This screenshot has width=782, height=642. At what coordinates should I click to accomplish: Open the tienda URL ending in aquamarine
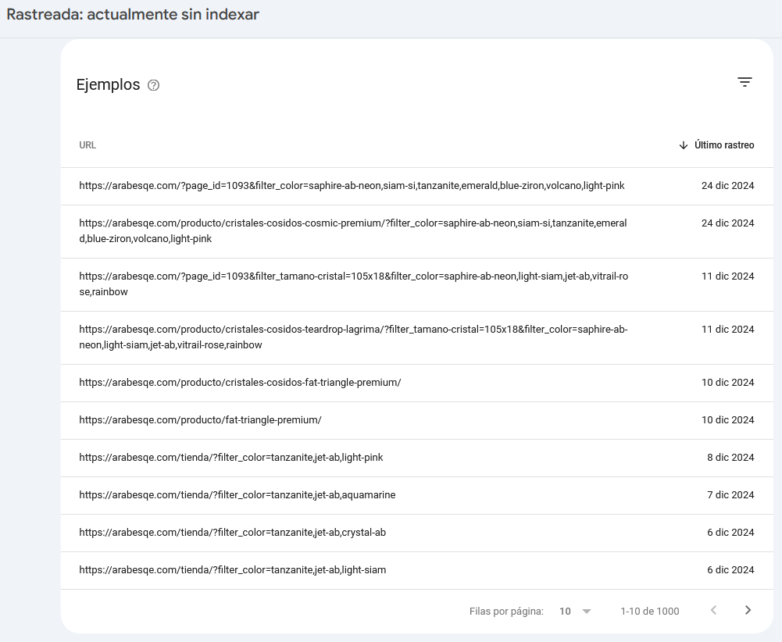[237, 495]
